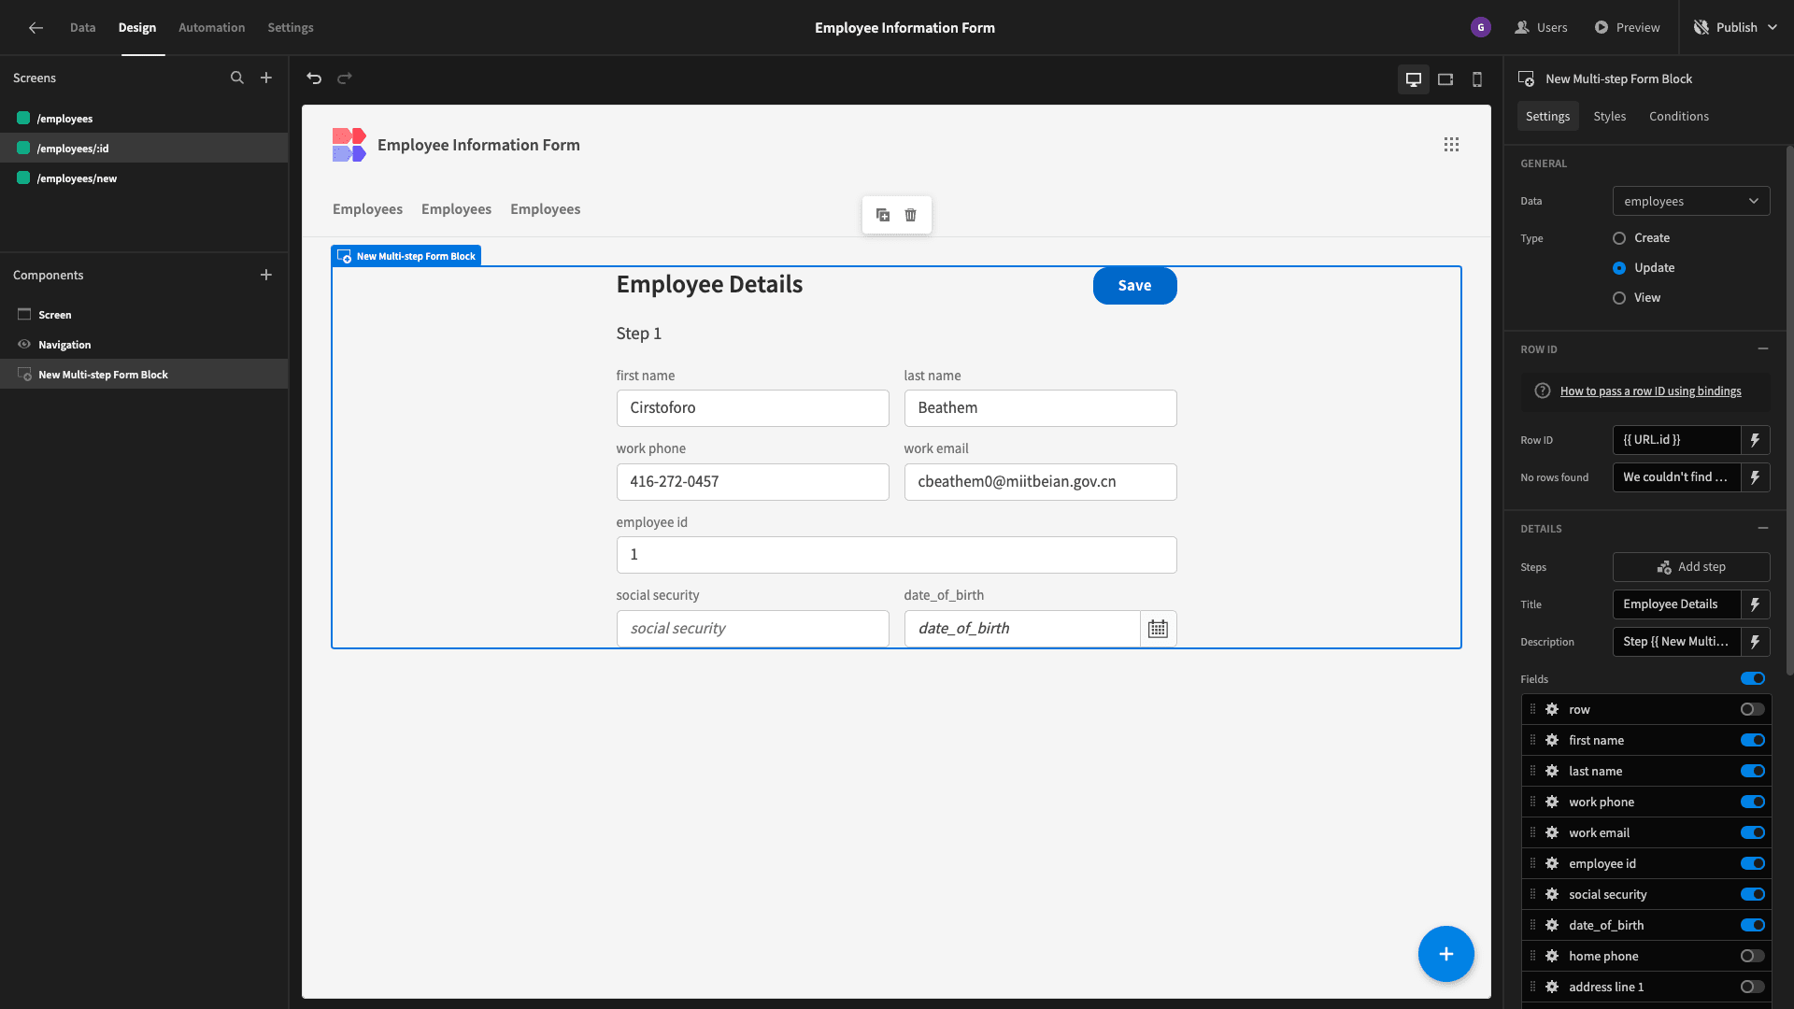Toggle the row field switch on
Viewport: 1794px width, 1009px height.
tap(1753, 710)
